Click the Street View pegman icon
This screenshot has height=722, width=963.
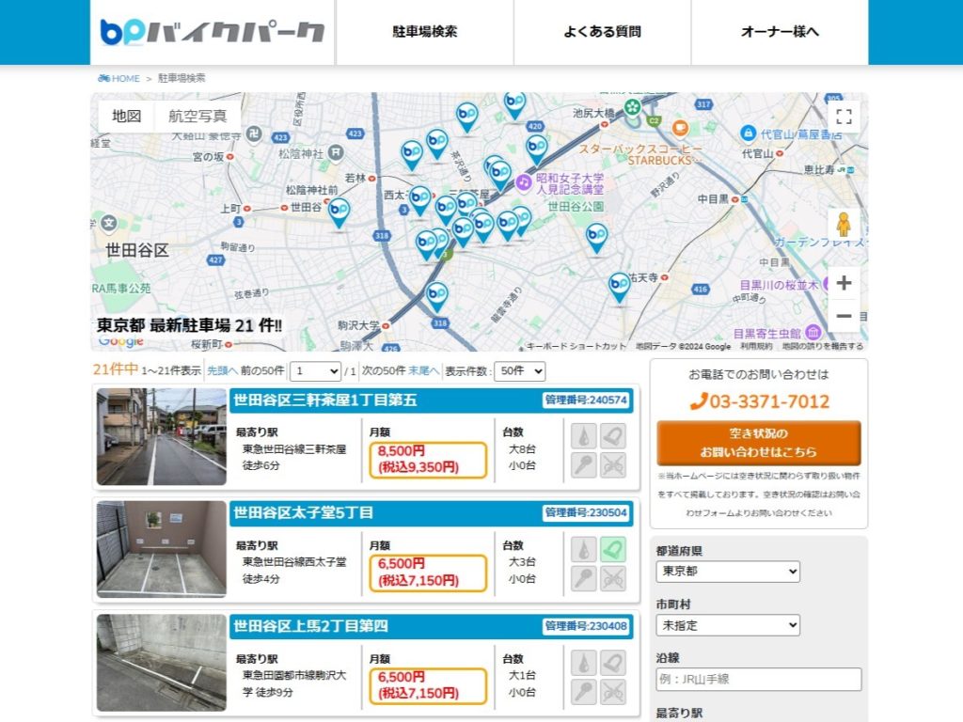coord(843,225)
